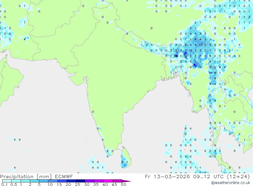The height and width of the screenshot is (186, 253).
Task: Click the legend arrow tip beyond 50
Action: point(126,181)
